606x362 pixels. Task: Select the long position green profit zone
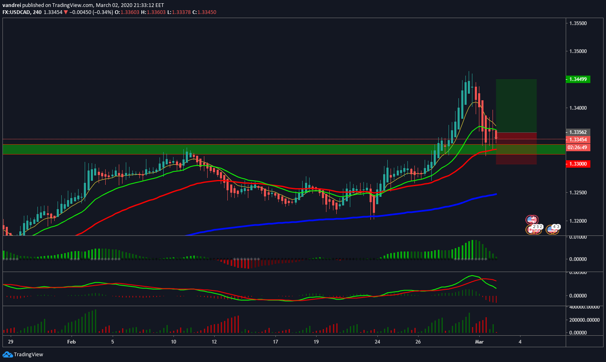click(x=516, y=106)
